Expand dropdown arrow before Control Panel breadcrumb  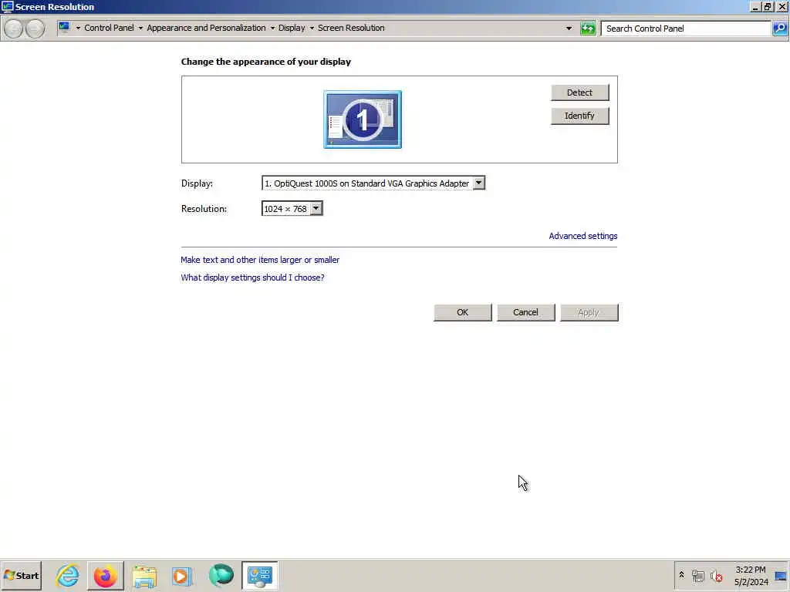tap(78, 29)
